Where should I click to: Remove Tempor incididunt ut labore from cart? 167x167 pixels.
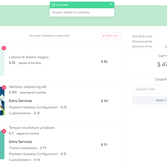click(x=4, y=131)
